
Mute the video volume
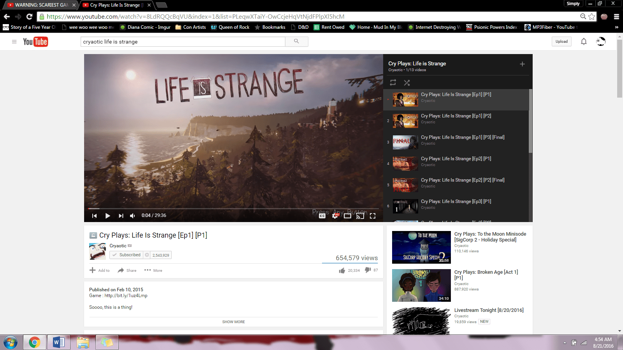tap(132, 216)
